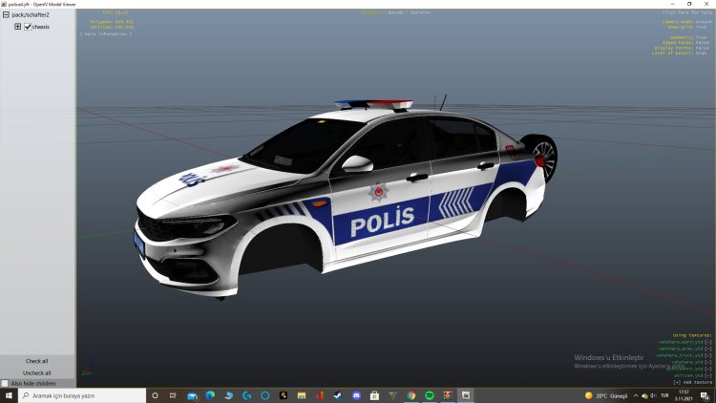Select the chassis tree item label

[x=41, y=27]
